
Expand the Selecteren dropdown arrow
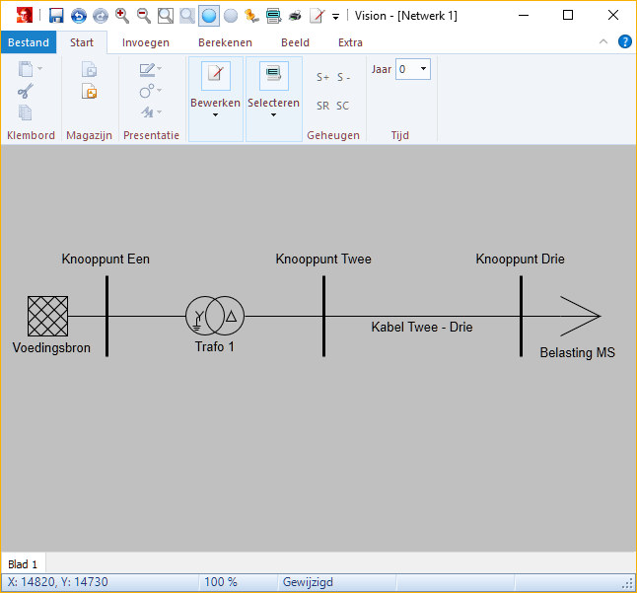[273, 115]
